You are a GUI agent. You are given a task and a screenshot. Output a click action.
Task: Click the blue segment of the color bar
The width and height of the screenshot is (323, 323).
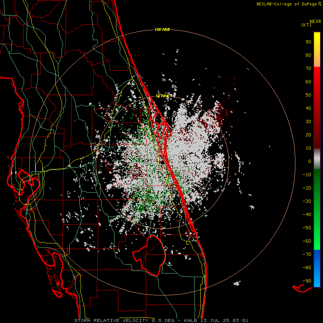click(317, 268)
